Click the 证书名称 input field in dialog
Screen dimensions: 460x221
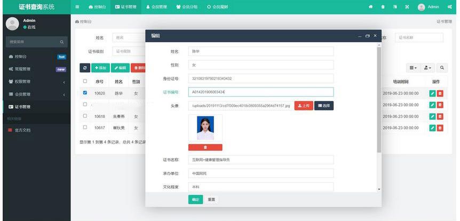pyautogui.click(x=260, y=160)
